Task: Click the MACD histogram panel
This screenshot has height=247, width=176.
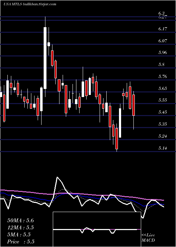Action: [97, 229]
